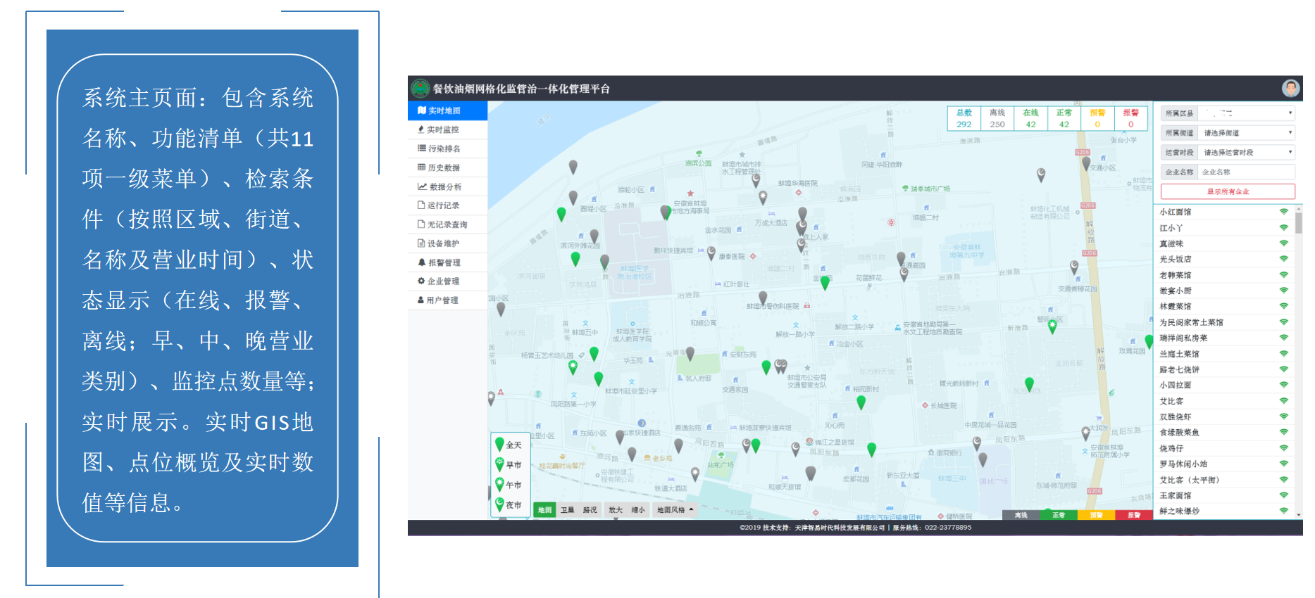Open 污染排名 ranking page
1315x598 pixels.
[444, 148]
